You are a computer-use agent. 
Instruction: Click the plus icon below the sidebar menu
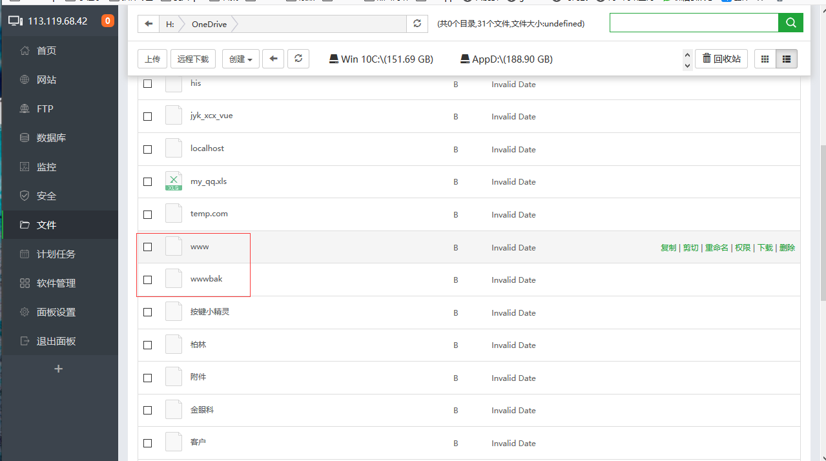(58, 369)
